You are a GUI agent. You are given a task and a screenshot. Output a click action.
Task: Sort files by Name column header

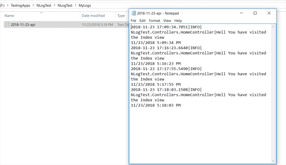tap(9, 16)
